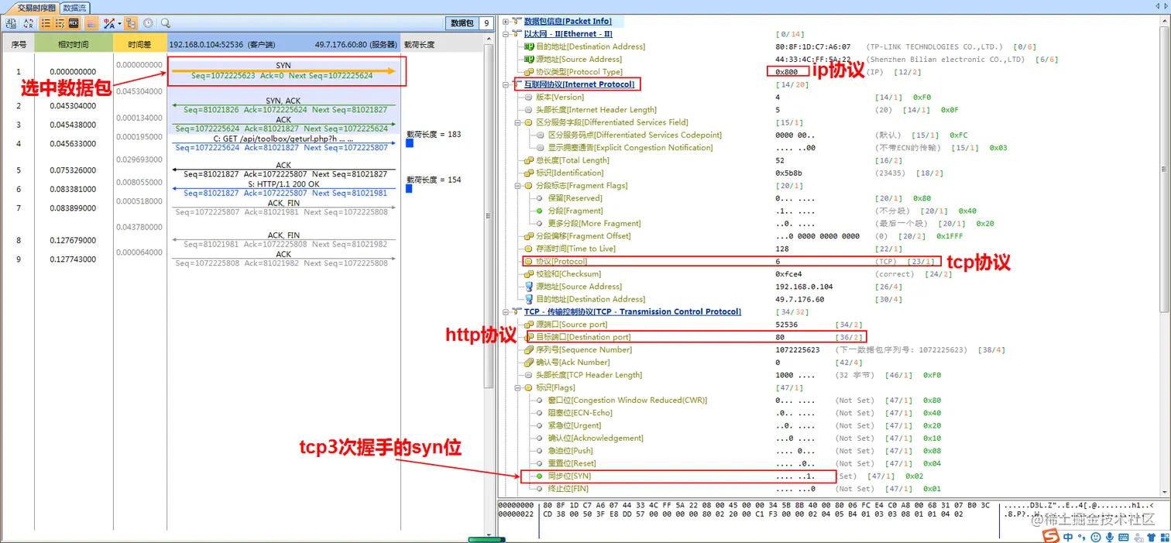The image size is (1171, 543).
Task: Click the 载荷长度 column header
Action: (441, 44)
